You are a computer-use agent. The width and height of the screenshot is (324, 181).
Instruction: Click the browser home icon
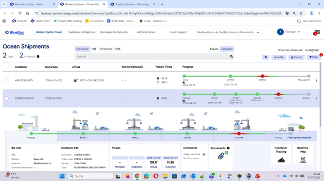[x=27, y=13]
